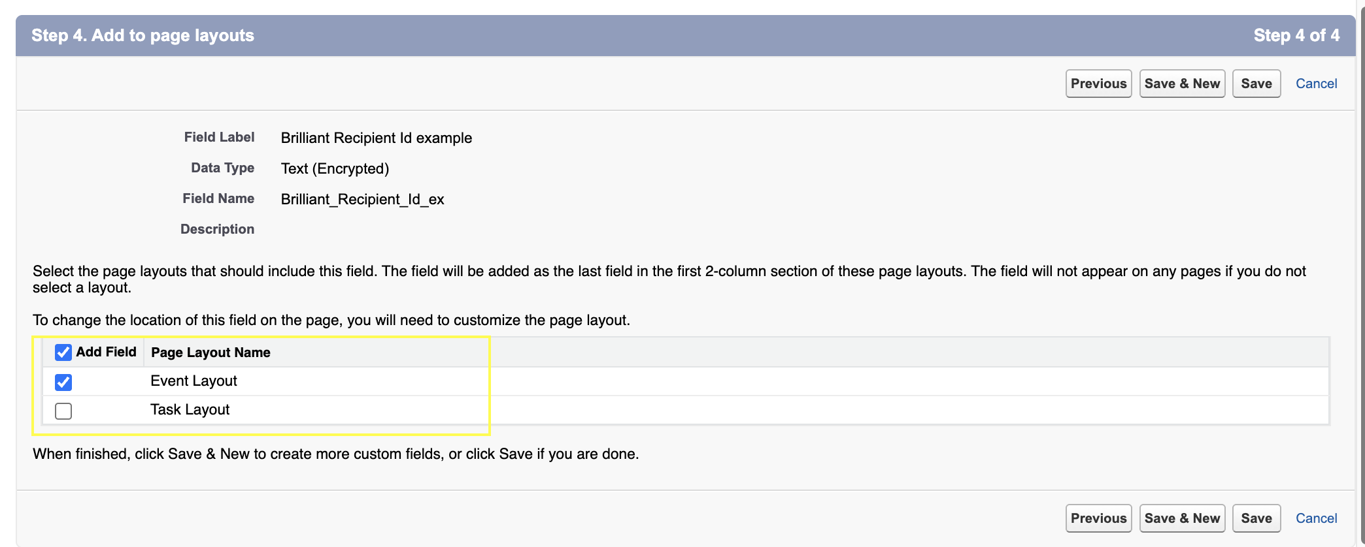Select the Event Layout row name
Screen dimensions: 1365x547
click(194, 381)
